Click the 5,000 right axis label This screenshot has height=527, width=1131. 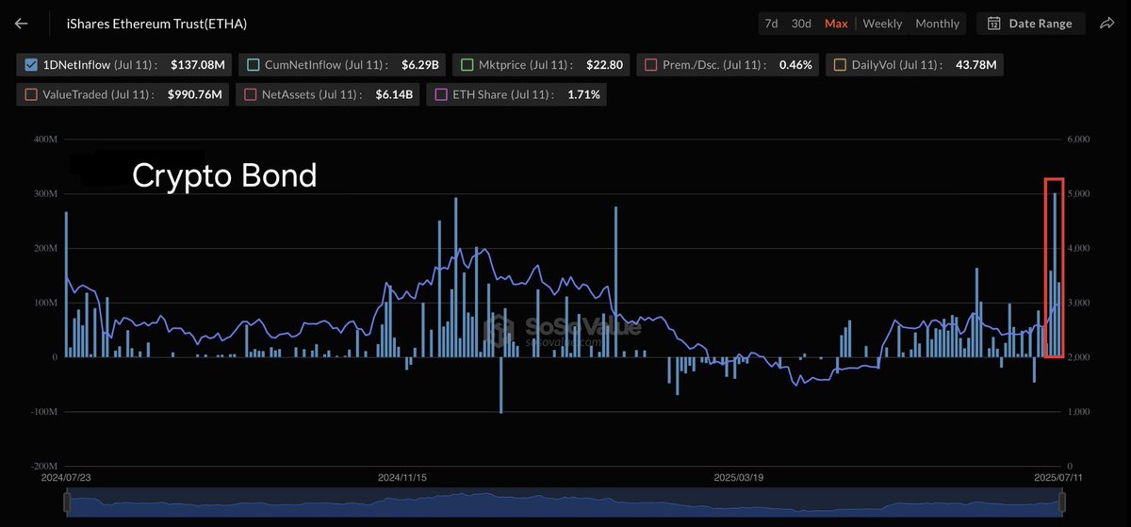pos(1078,193)
